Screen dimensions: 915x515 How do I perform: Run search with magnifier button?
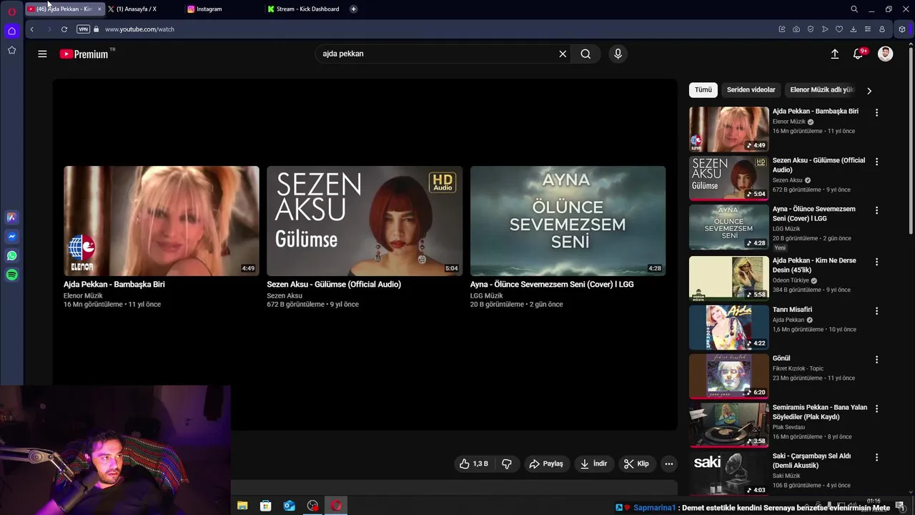click(585, 54)
